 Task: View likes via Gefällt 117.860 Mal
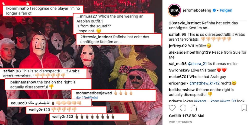coord(187,116)
